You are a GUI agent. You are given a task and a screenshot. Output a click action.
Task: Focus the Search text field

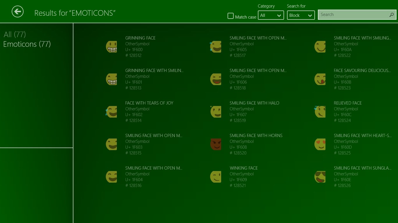pyautogui.click(x=353, y=15)
